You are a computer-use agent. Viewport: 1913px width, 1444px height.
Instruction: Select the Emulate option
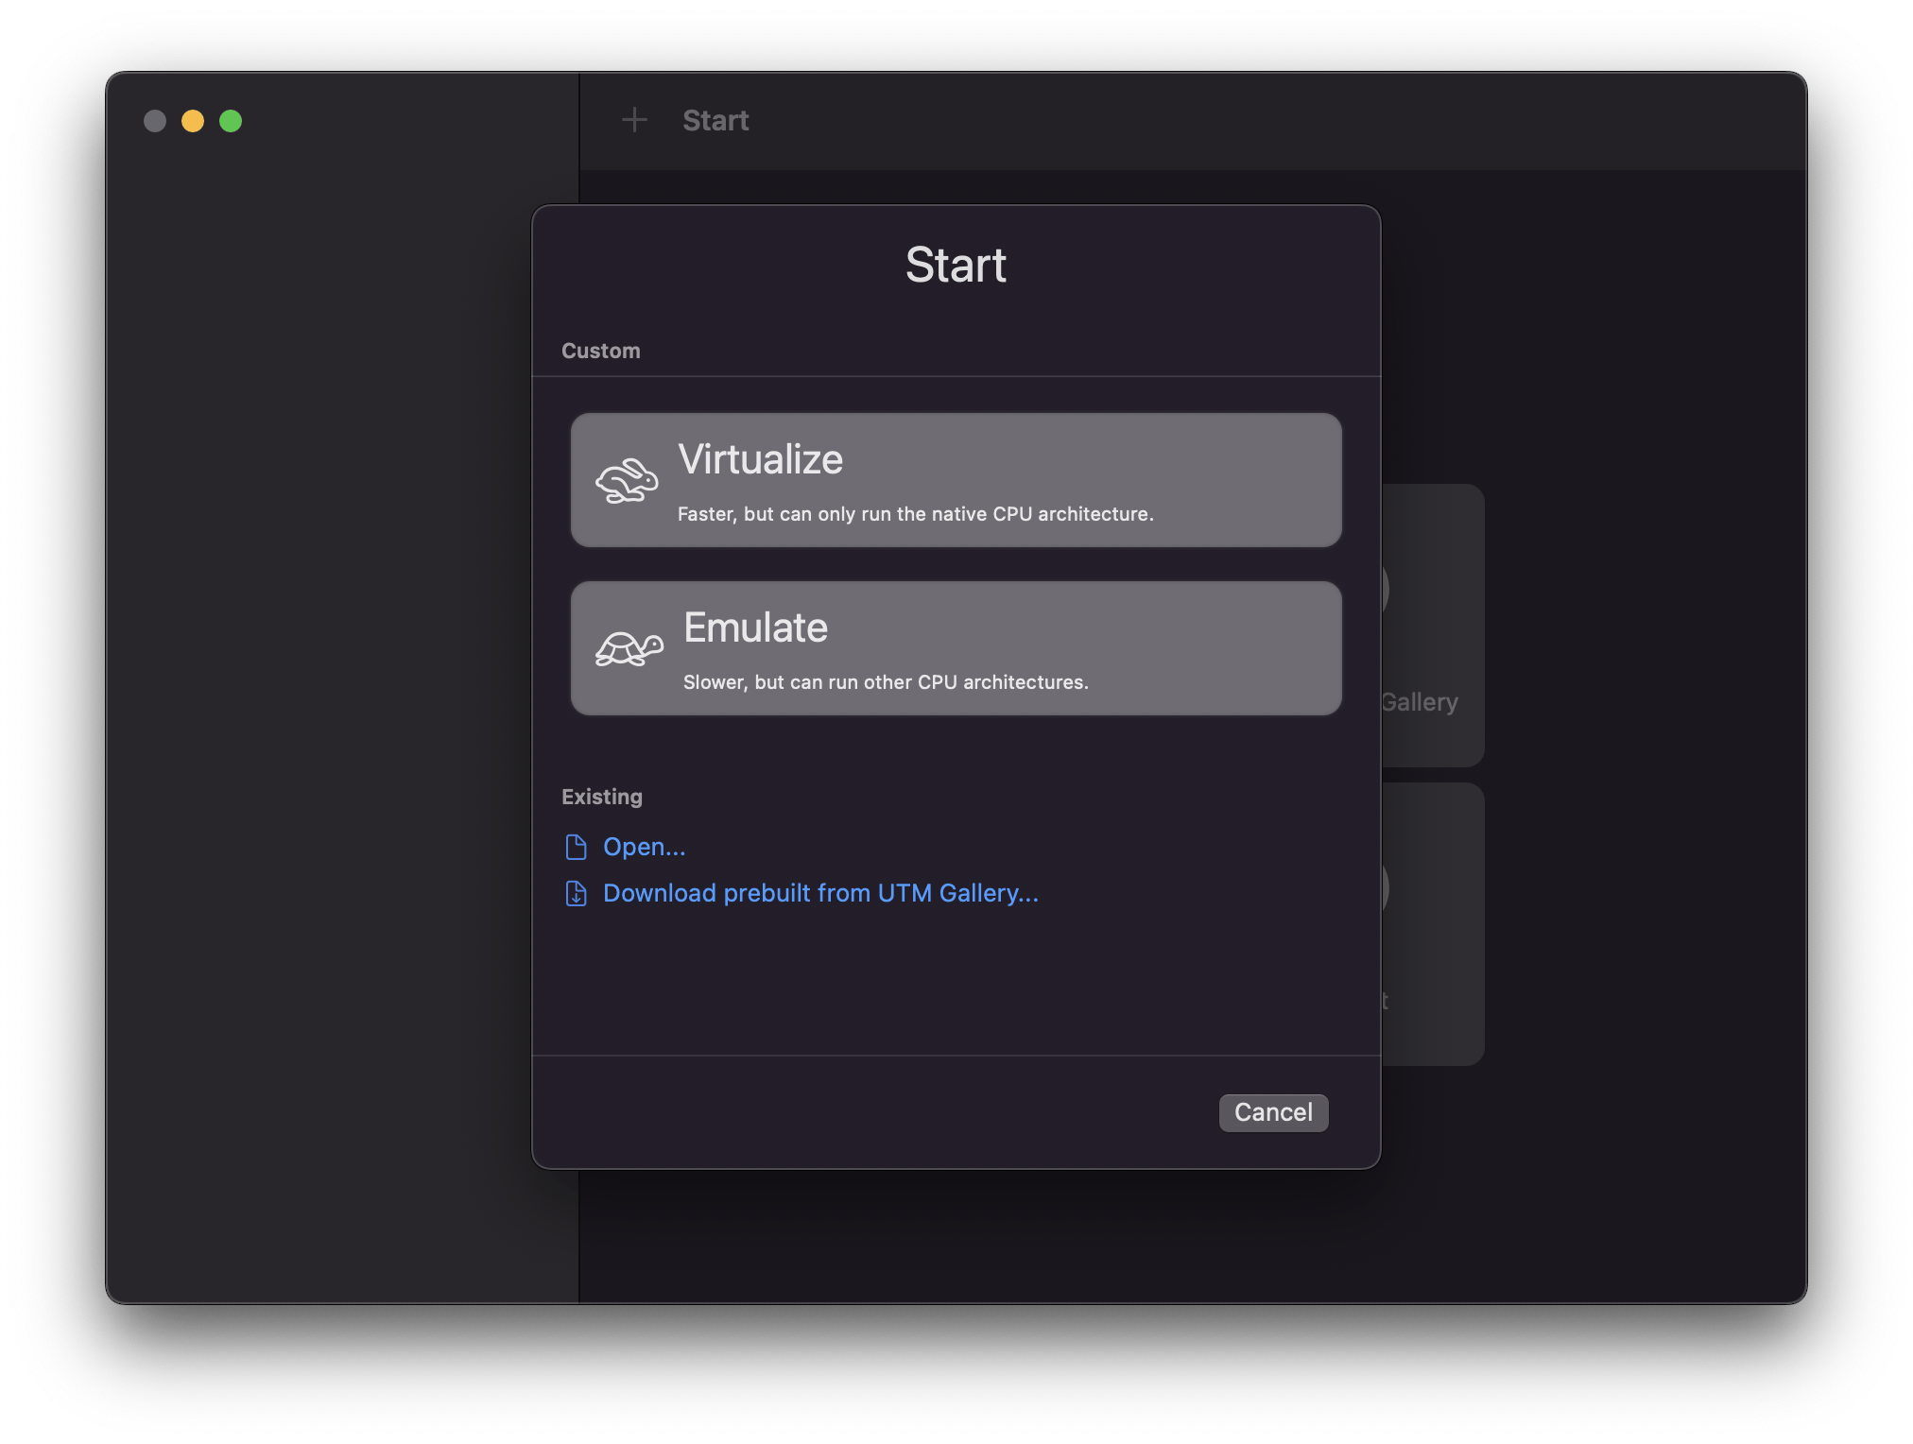pyautogui.click(x=956, y=647)
